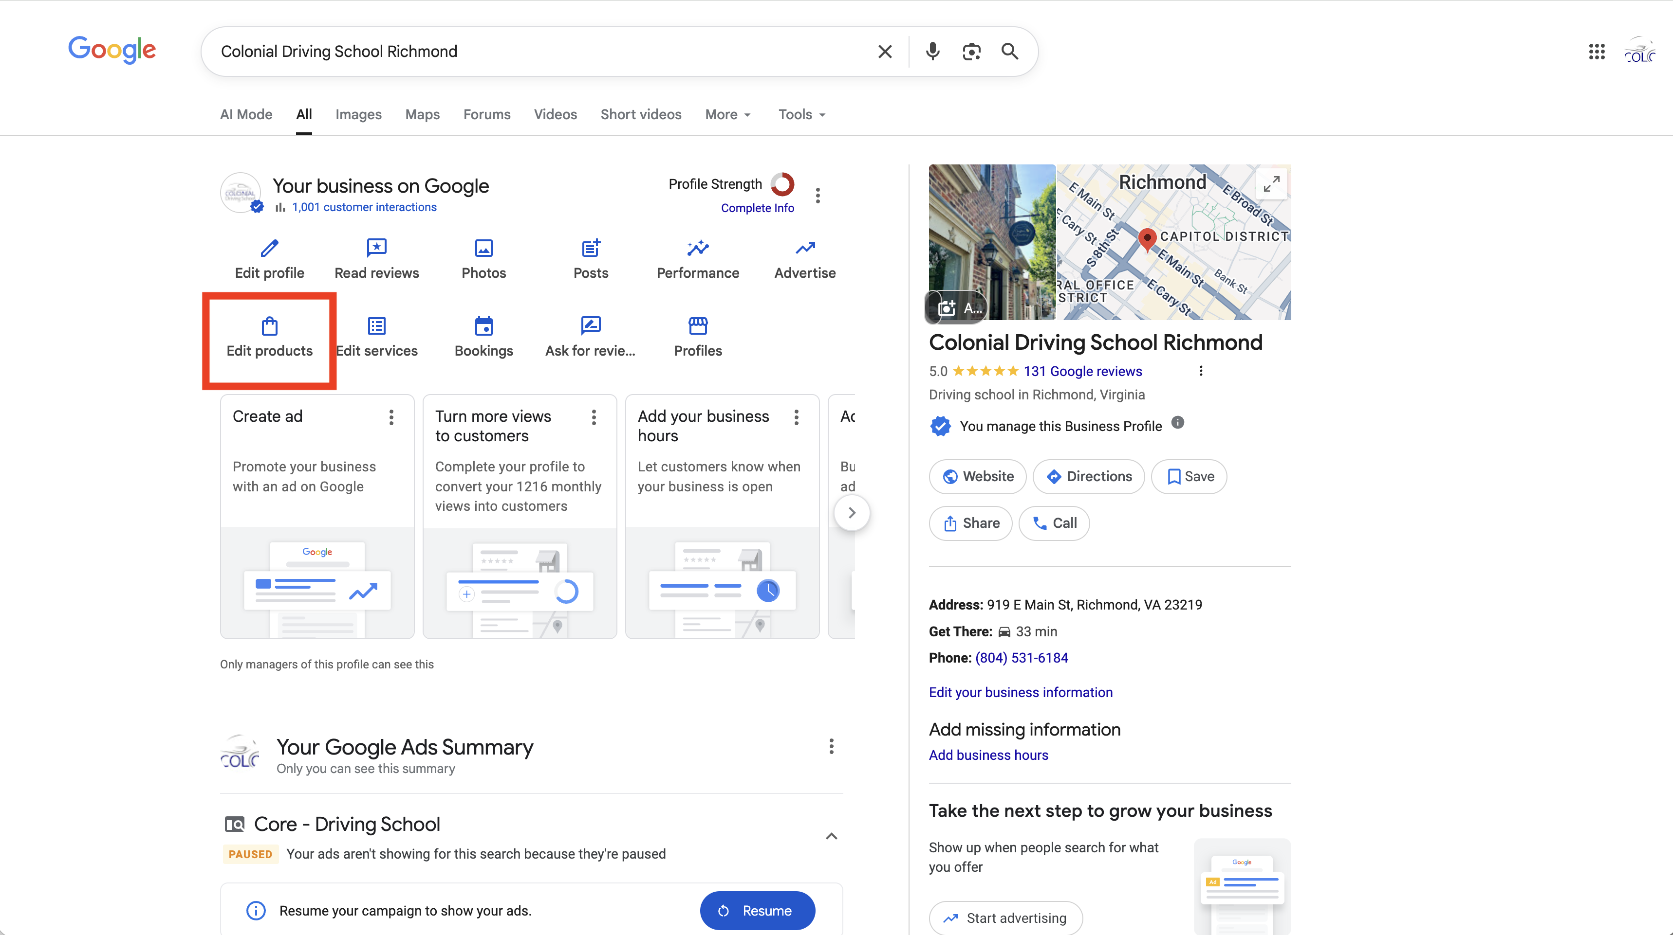The height and width of the screenshot is (935, 1673).
Task: Click the phone number (804) 531-6184
Action: [1022, 658]
